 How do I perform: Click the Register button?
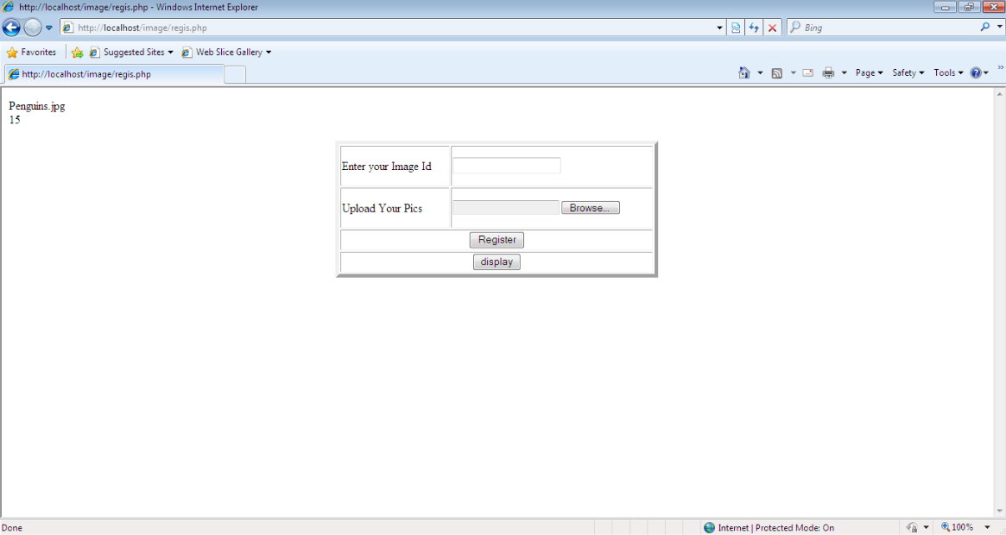coord(497,240)
